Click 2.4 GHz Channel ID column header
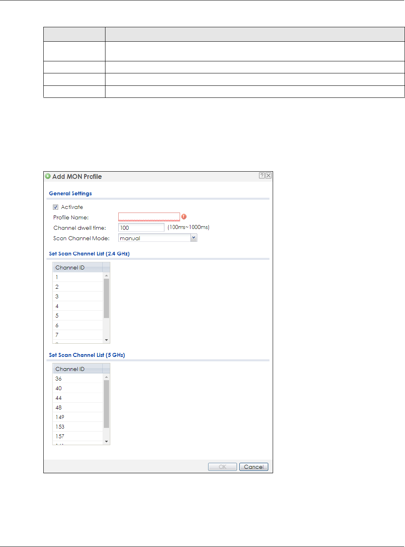Image resolution: width=405 pixels, height=547 pixels. (78, 267)
